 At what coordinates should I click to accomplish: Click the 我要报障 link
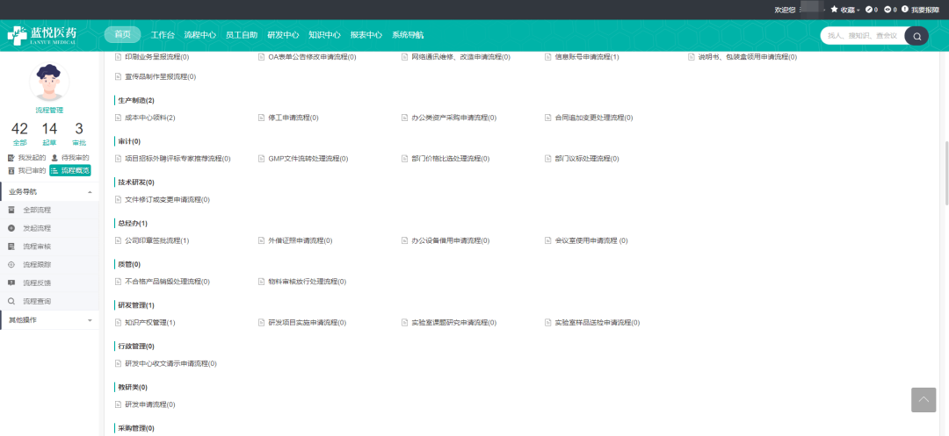click(x=925, y=10)
